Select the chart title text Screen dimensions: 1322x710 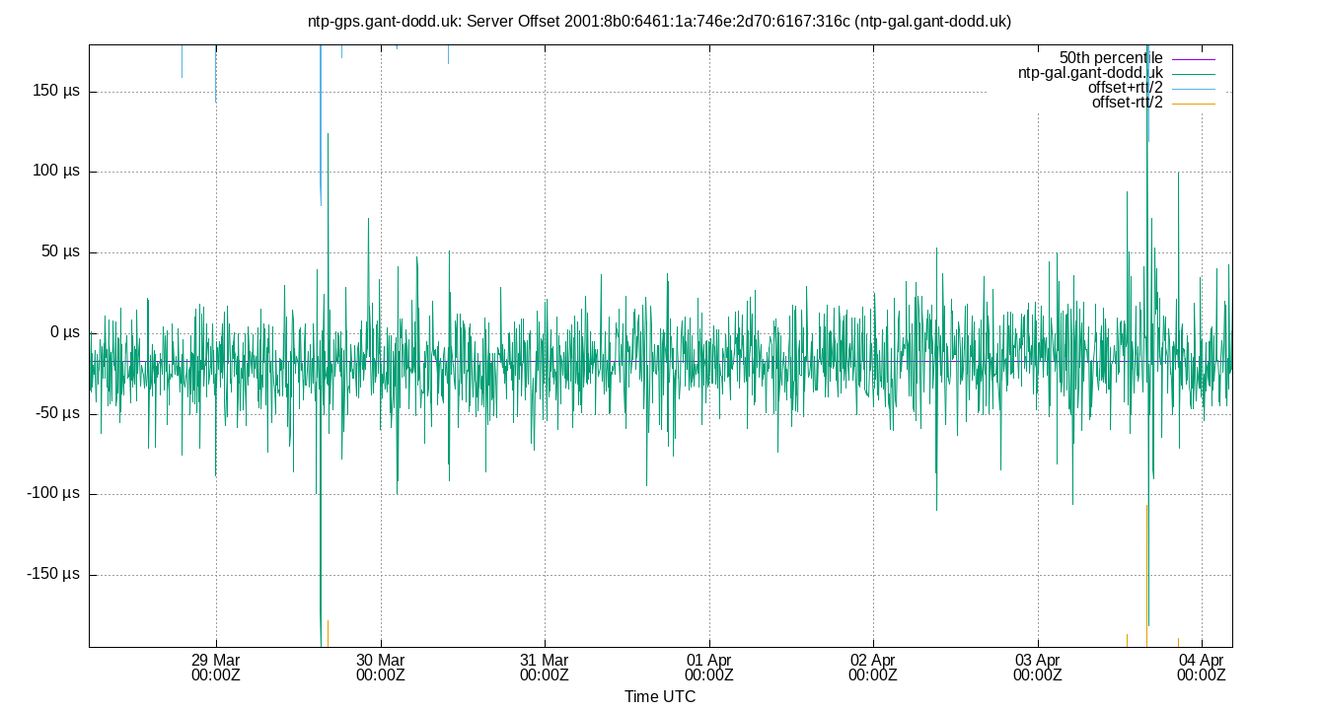pyautogui.click(x=661, y=19)
